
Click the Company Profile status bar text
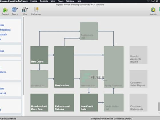[112, 119]
